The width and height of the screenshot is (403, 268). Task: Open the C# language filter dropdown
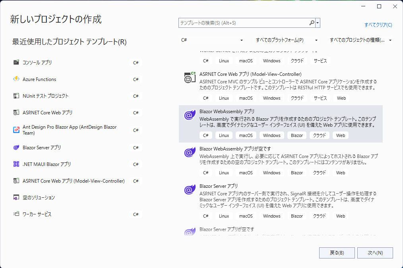(x=212, y=40)
